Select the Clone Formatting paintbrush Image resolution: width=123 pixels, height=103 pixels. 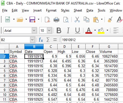110,19
